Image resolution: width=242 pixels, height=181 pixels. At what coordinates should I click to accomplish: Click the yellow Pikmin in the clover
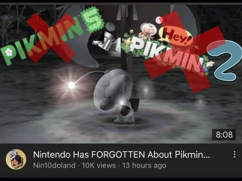(129, 39)
